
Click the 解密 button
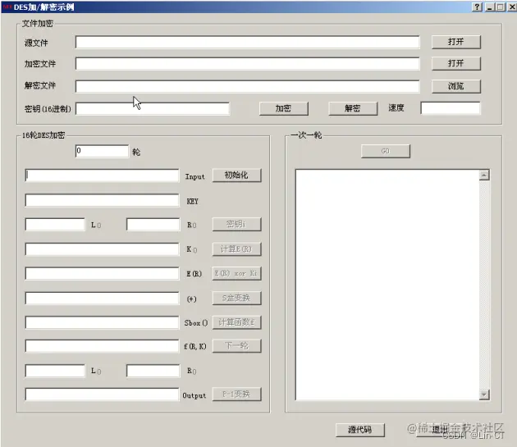pos(353,108)
